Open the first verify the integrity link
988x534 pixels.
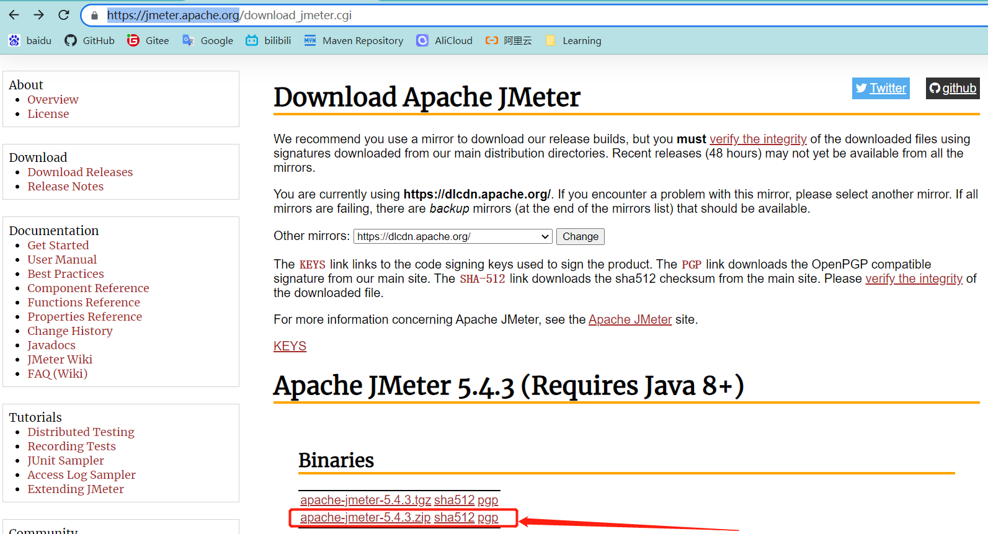pyautogui.click(x=758, y=139)
